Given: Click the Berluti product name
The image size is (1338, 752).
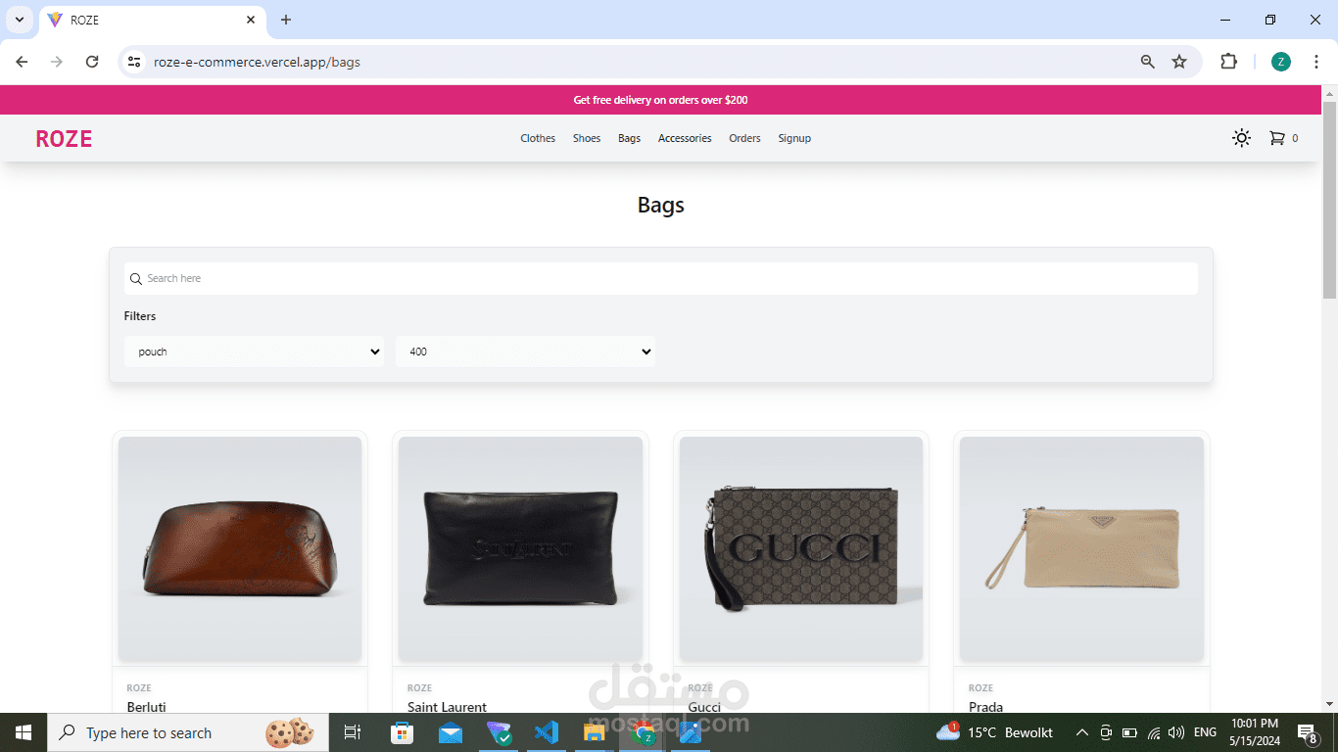Looking at the screenshot, I should (x=148, y=707).
